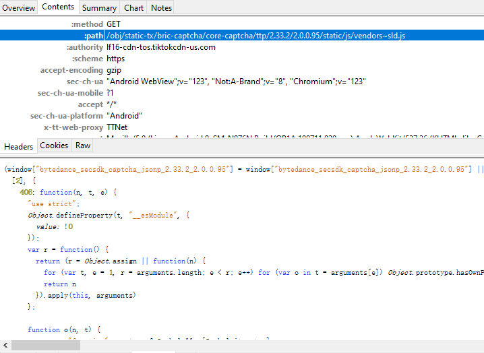Click the window["bytedance_secsdk_captcha_jsonp"] first code line
Image resolution: width=484 pixels, height=353 pixels.
point(244,169)
